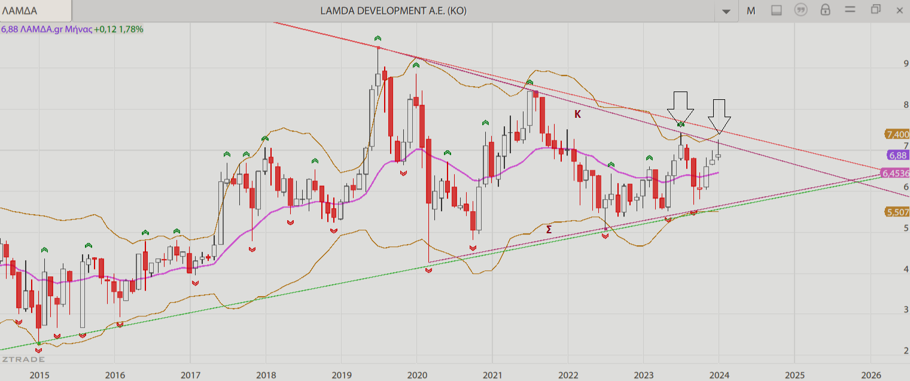Click the 2024 label on the time axis
The height and width of the screenshot is (381, 910).
pos(719,375)
